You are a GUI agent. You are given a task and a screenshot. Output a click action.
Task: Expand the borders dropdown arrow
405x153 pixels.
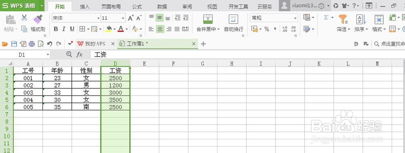pyautogui.click(x=88, y=29)
